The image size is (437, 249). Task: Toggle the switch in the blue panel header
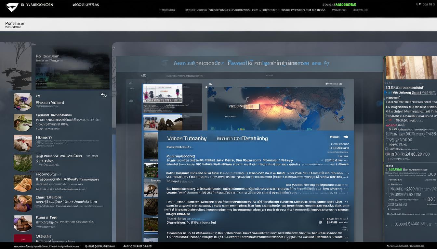346,137
